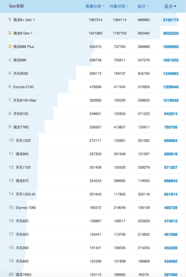186x277 pixels.
Task: Sort by 超分 column header
Action: pyautogui.click(x=143, y=6)
